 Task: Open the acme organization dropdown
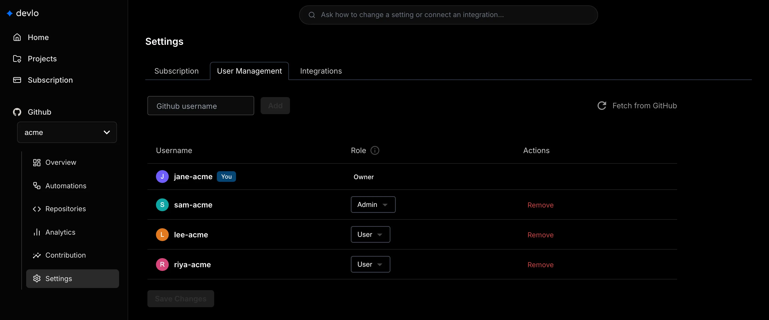point(67,133)
